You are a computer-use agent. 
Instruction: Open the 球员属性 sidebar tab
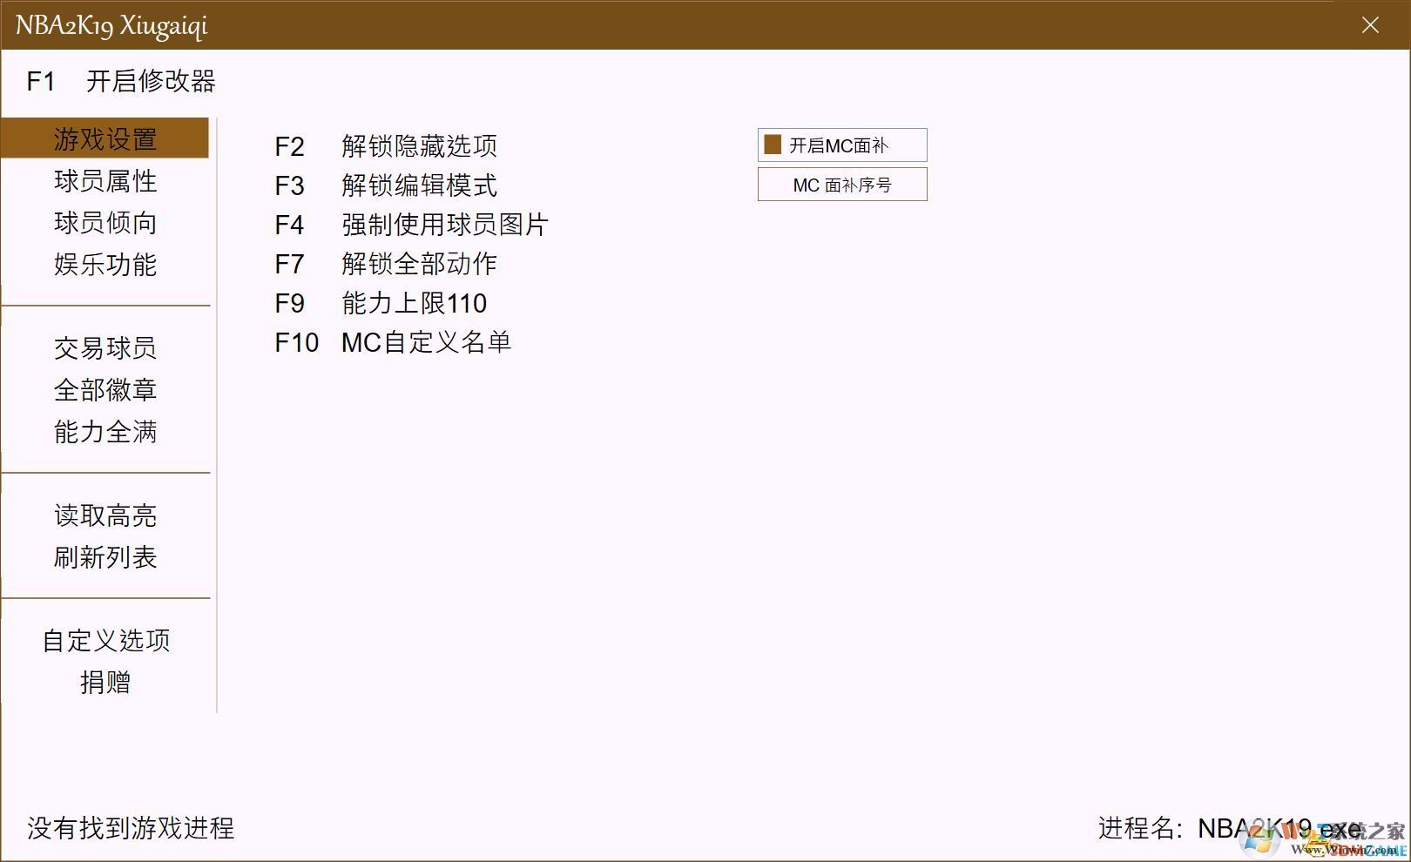105,181
